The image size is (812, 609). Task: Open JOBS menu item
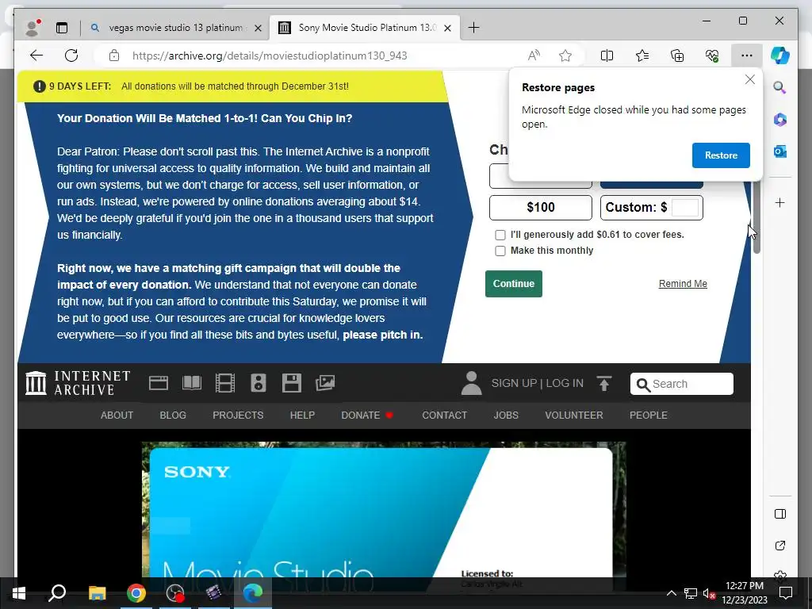(x=506, y=416)
